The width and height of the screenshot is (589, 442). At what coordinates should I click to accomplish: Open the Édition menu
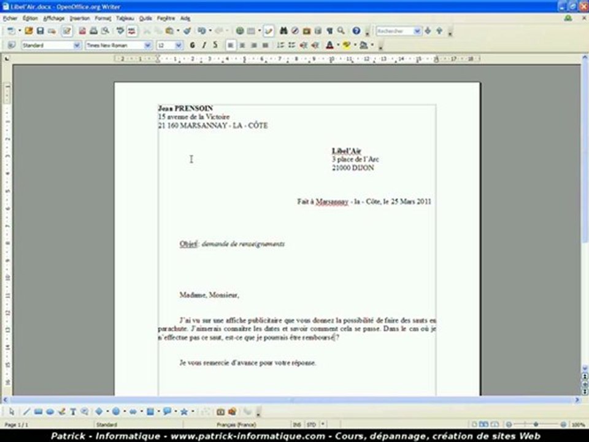coord(30,18)
